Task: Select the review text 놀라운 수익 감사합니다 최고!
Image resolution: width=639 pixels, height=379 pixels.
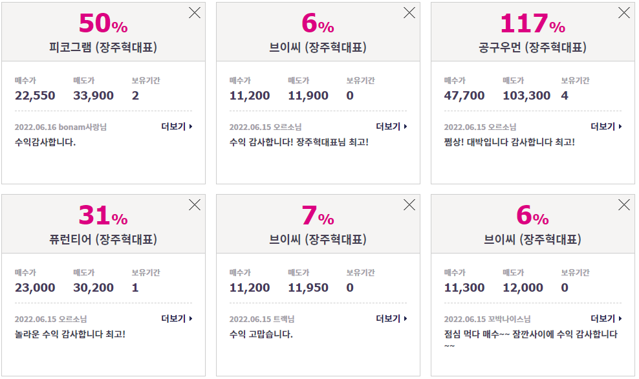Action: (x=70, y=334)
